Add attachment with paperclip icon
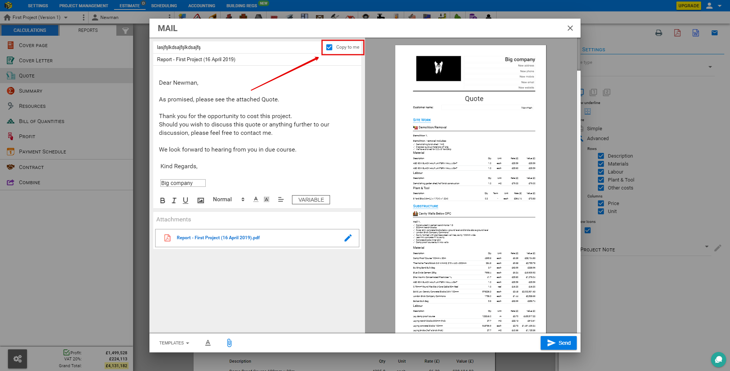Screen dimensions: 730x371 click(x=229, y=343)
